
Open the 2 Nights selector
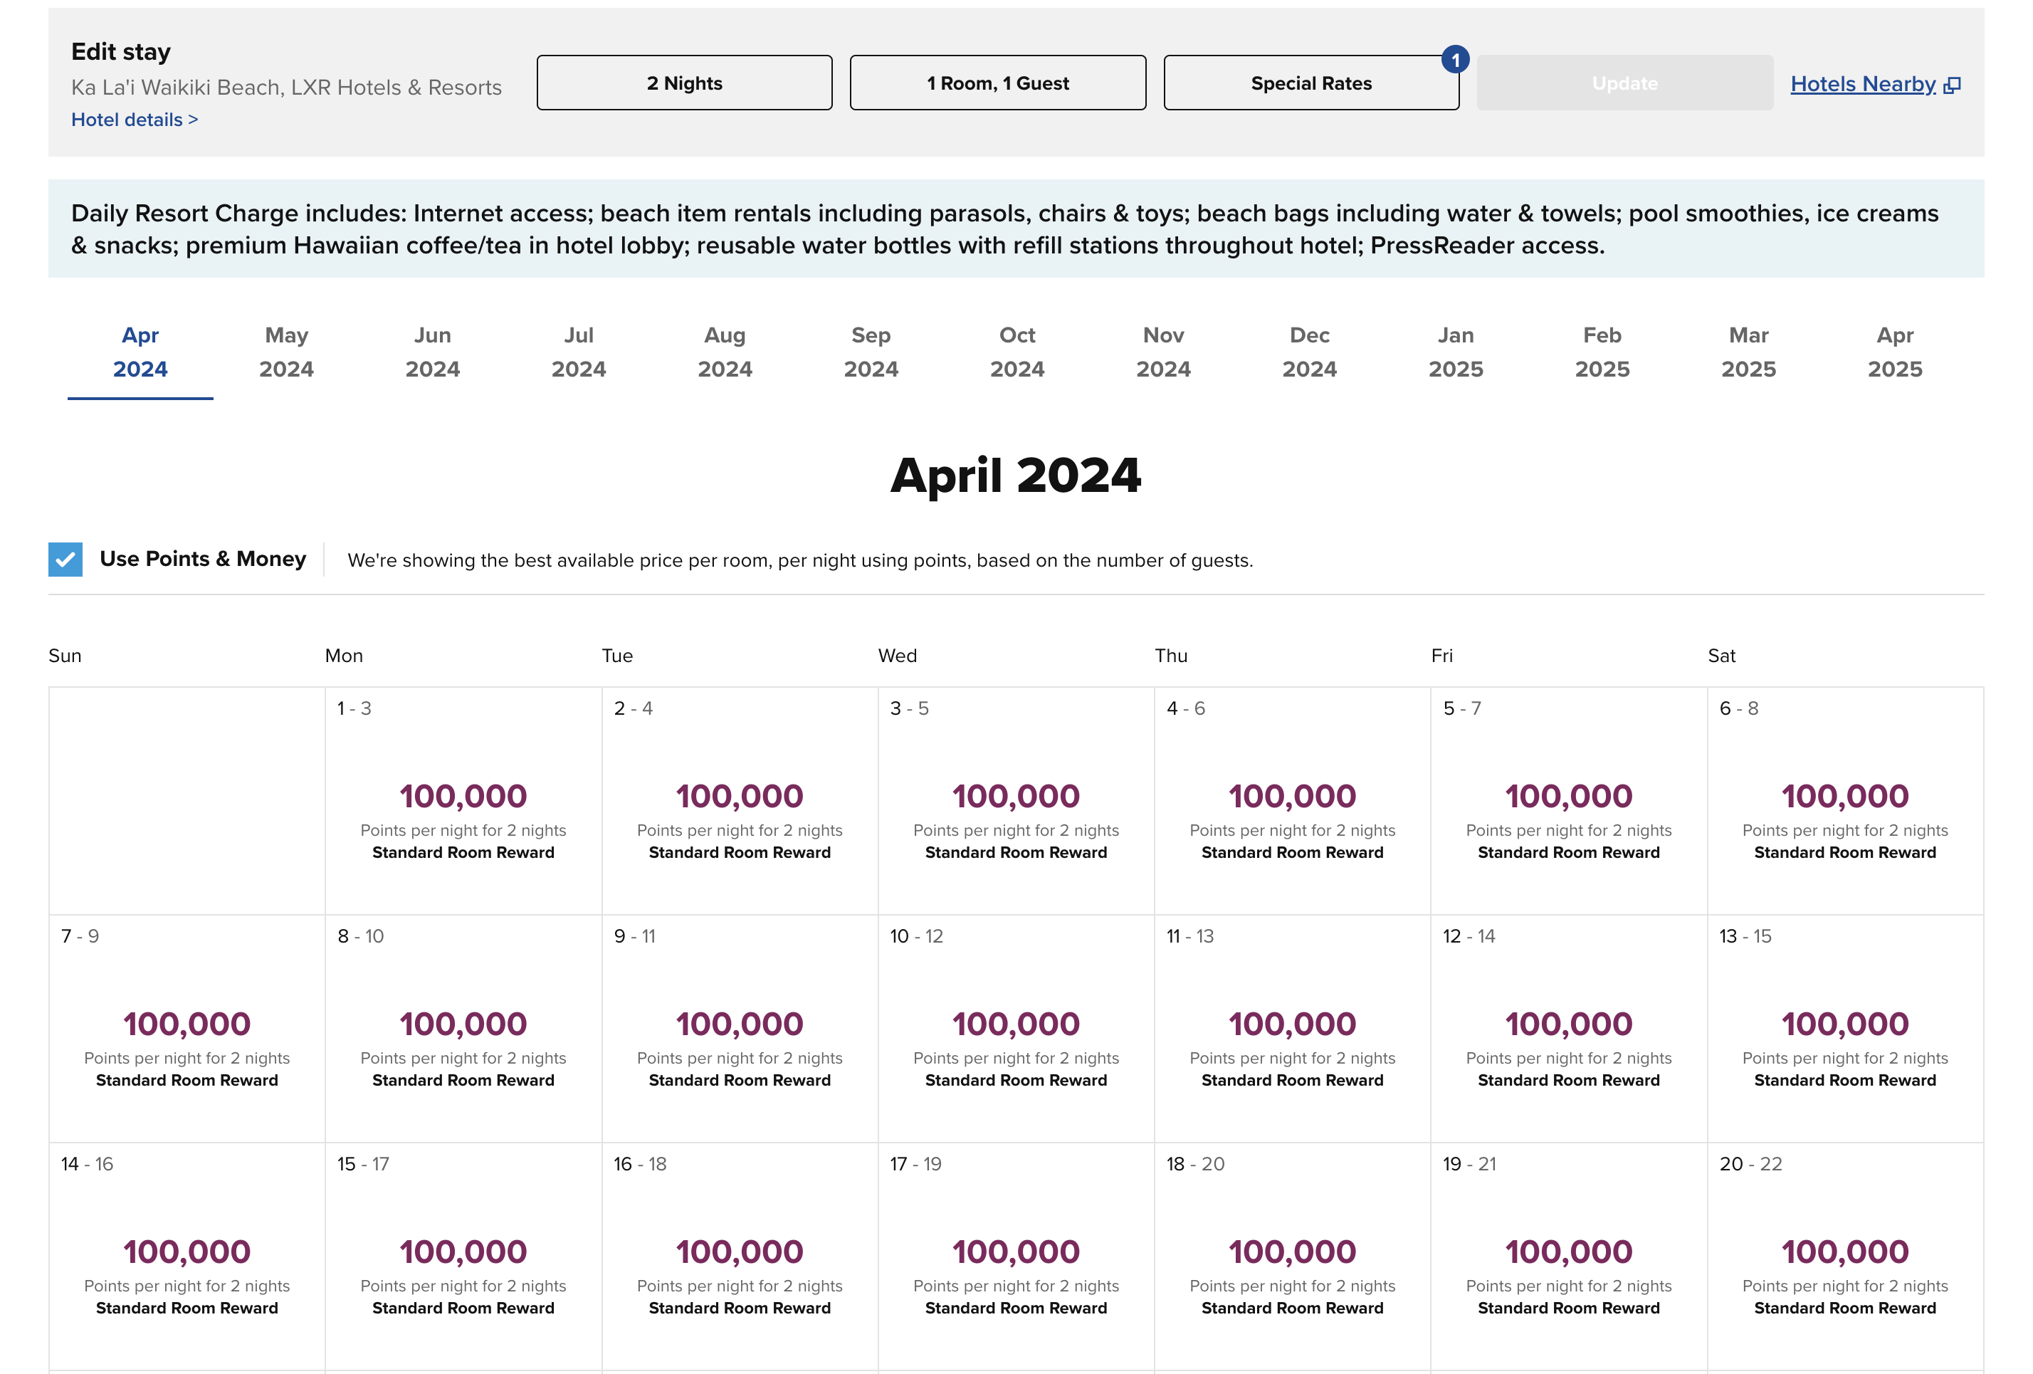pos(684,83)
